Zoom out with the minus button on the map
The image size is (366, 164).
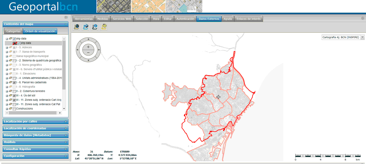pos(88,52)
